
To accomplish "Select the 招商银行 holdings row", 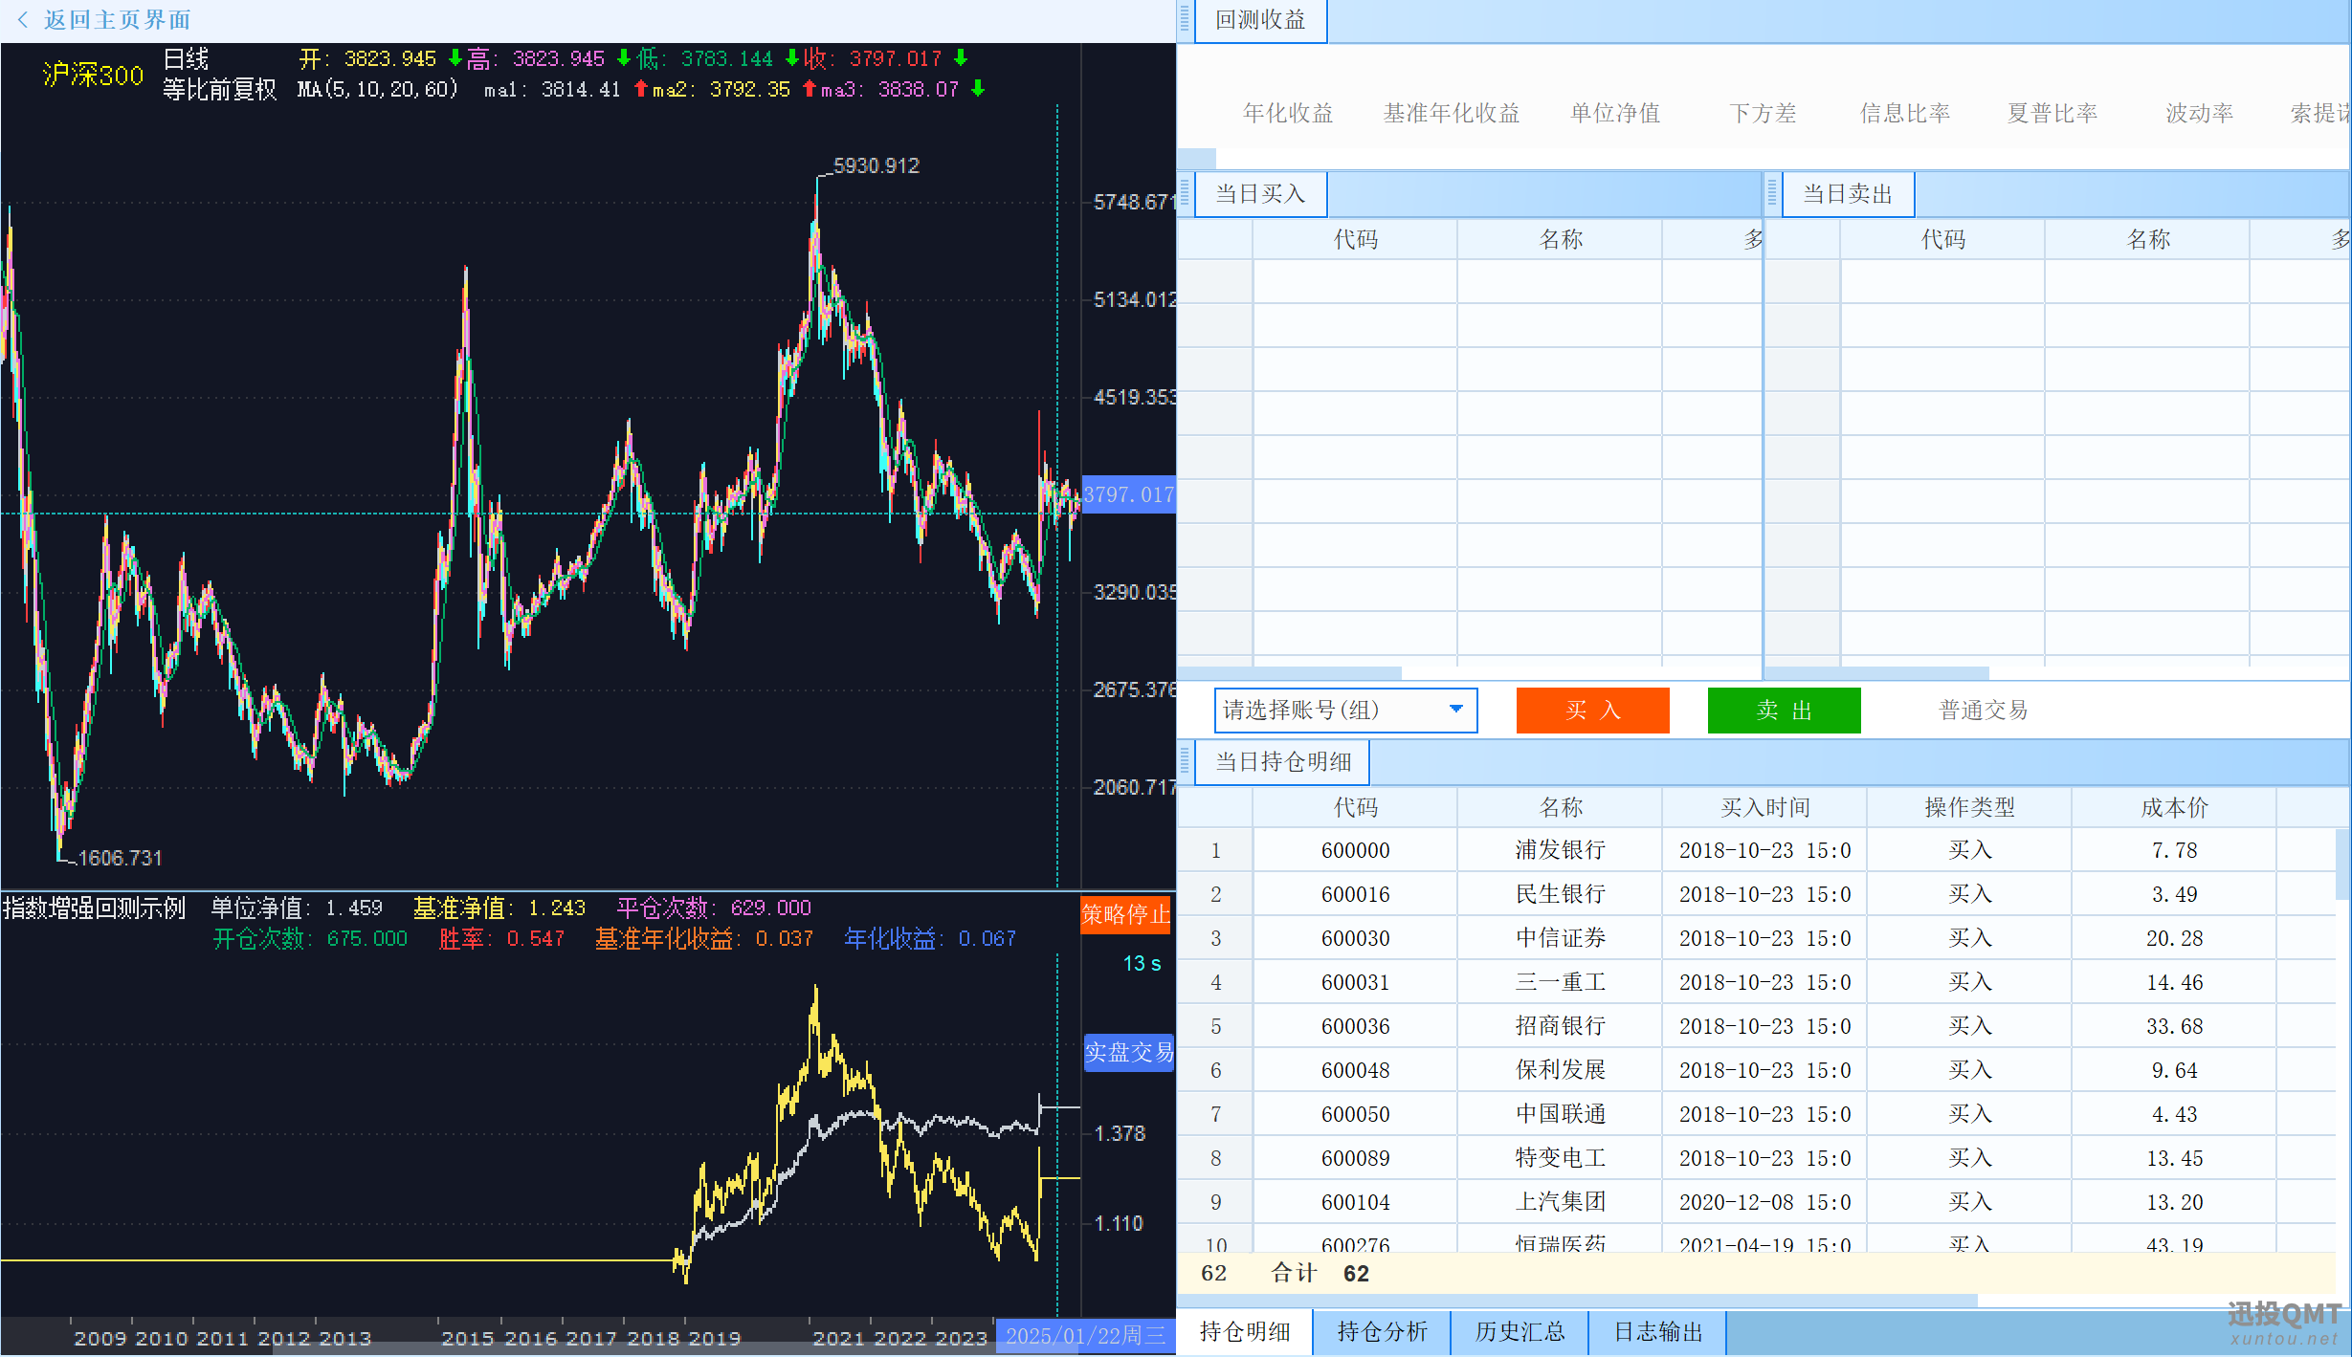I will (x=1756, y=1026).
